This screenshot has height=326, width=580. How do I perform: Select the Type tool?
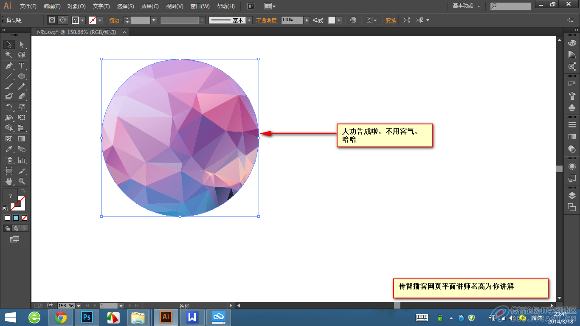click(22, 66)
